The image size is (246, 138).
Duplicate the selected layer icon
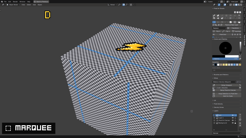point(240,120)
